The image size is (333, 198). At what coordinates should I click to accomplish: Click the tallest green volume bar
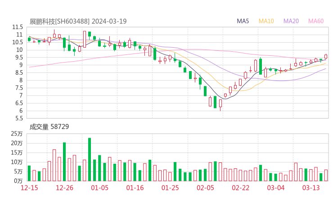tap(90, 160)
